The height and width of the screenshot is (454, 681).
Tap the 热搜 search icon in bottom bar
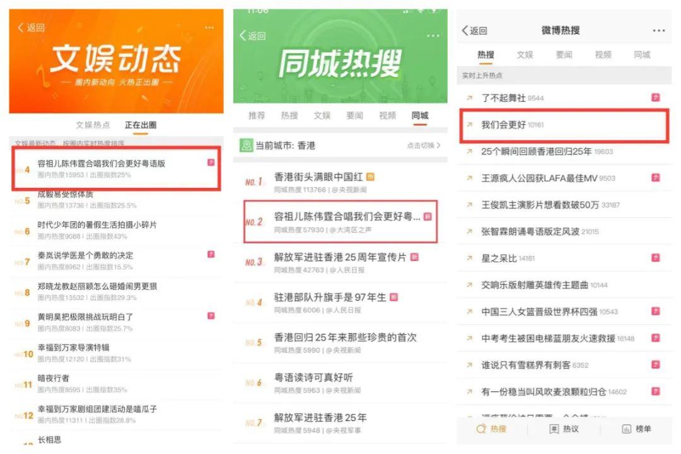coord(482,429)
